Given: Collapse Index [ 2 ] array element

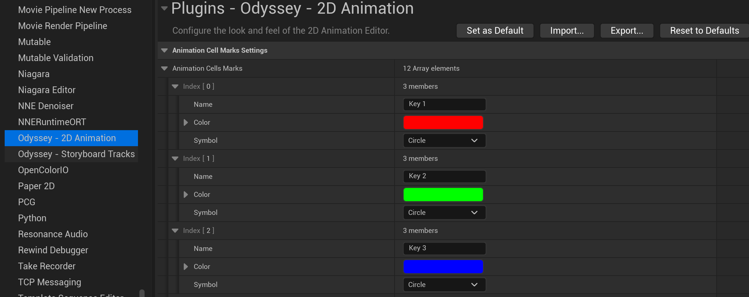Looking at the screenshot, I should point(175,231).
